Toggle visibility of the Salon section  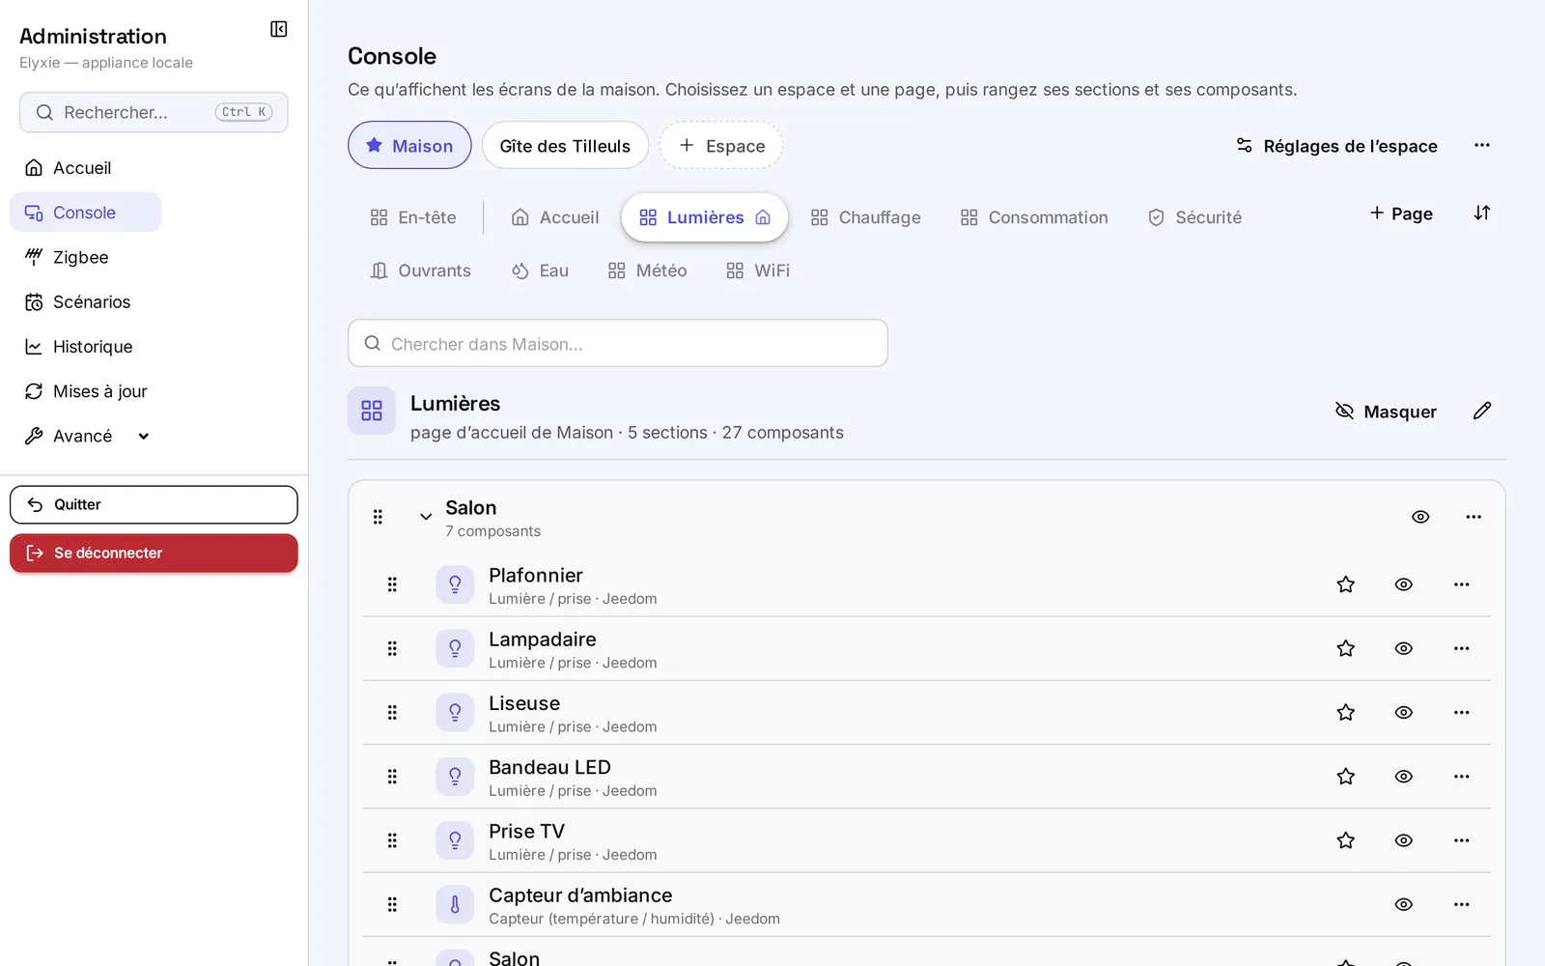1419,517
